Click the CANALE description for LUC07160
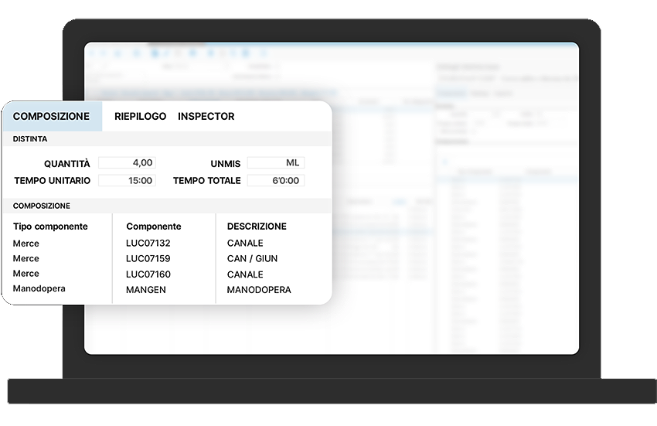This screenshot has width=657, height=426. click(x=245, y=274)
